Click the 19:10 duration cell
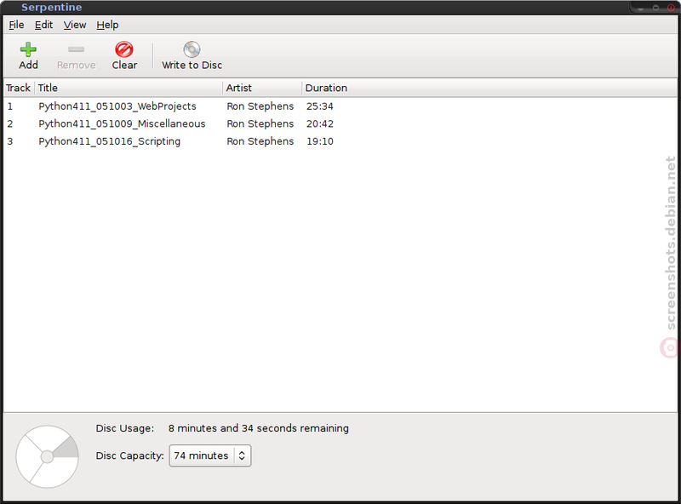The image size is (681, 504). pyautogui.click(x=320, y=141)
